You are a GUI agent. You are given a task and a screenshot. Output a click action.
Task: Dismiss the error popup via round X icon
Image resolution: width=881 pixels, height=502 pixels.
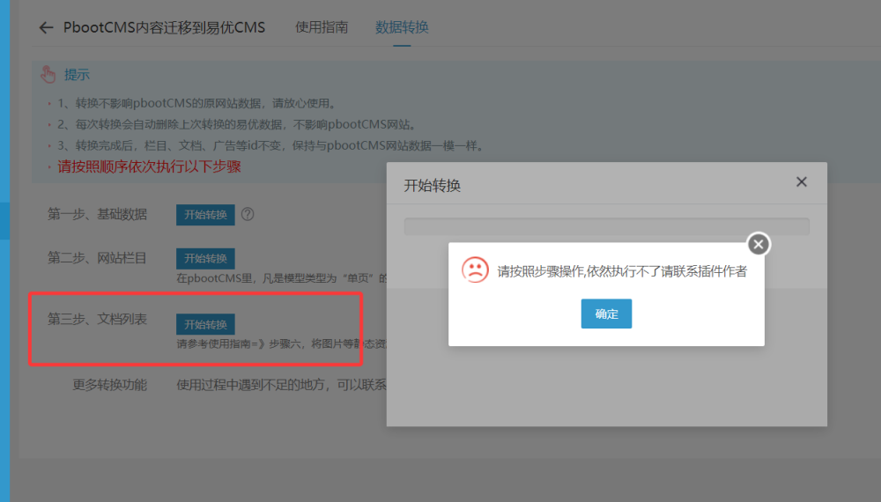[759, 244]
